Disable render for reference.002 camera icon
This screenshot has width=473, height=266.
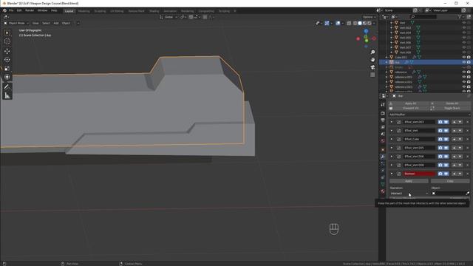click(469, 82)
